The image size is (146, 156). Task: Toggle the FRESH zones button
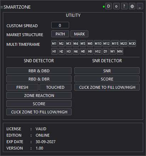(22, 87)
